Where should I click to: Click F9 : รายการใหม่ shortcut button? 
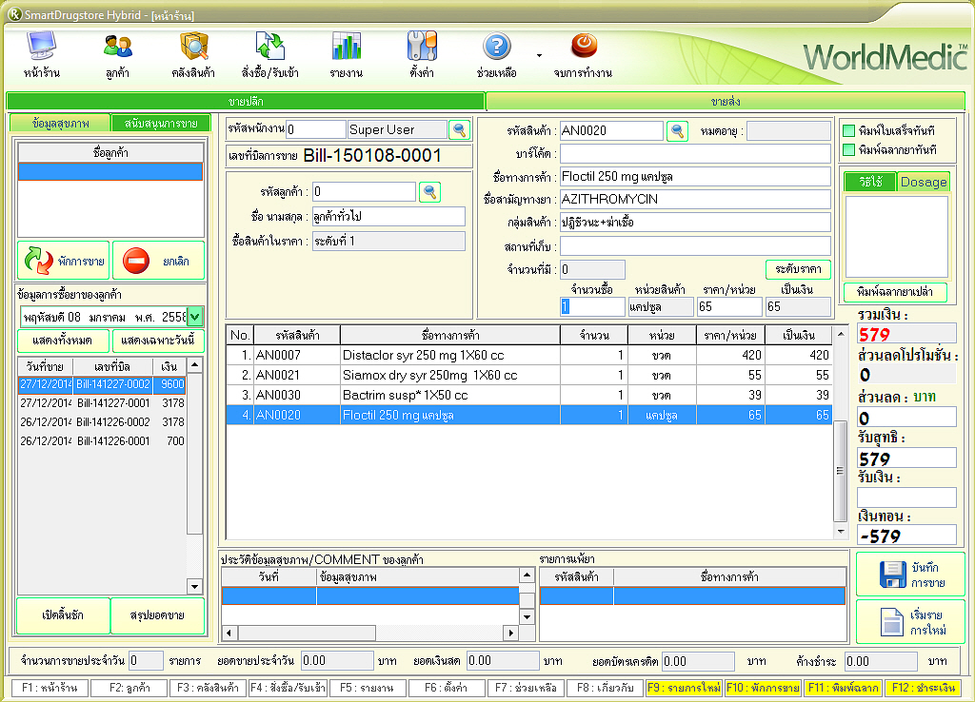coord(684,688)
